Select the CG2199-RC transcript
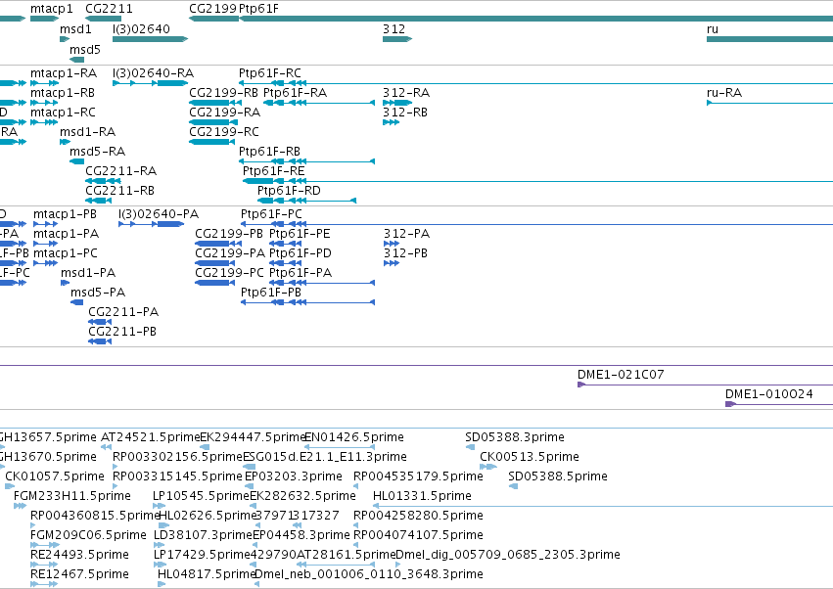 point(212,142)
